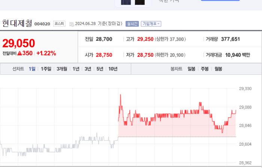Click the 28,604 y-axis label
The image size is (262, 168).
pyautogui.click(x=245, y=144)
